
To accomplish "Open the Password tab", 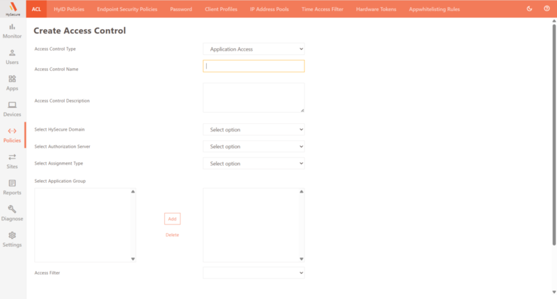I will click(x=181, y=9).
